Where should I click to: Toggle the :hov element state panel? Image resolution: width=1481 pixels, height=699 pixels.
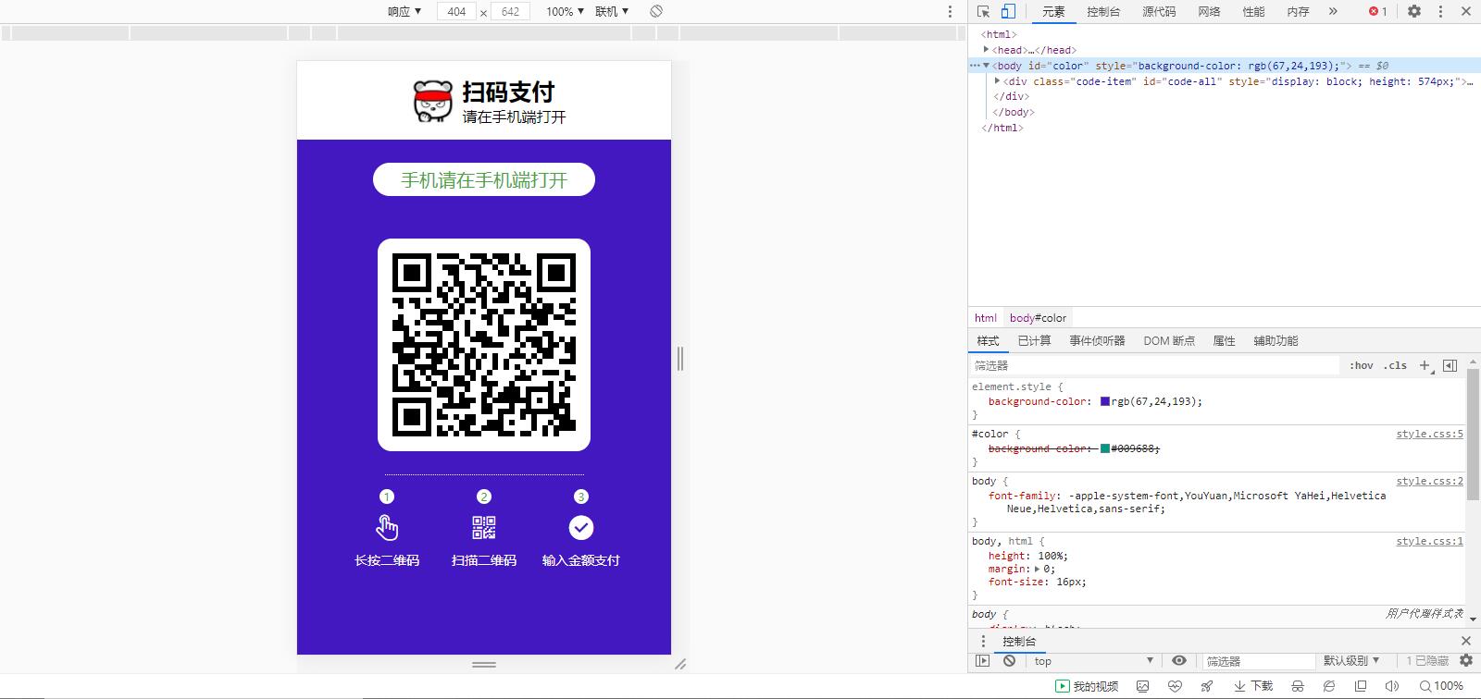(1361, 365)
